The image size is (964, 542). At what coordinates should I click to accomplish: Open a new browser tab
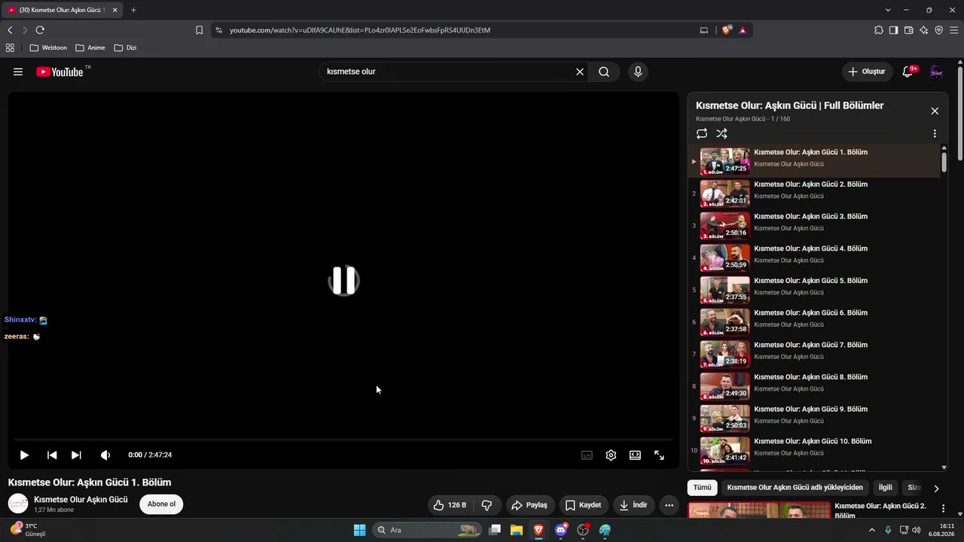click(x=133, y=10)
